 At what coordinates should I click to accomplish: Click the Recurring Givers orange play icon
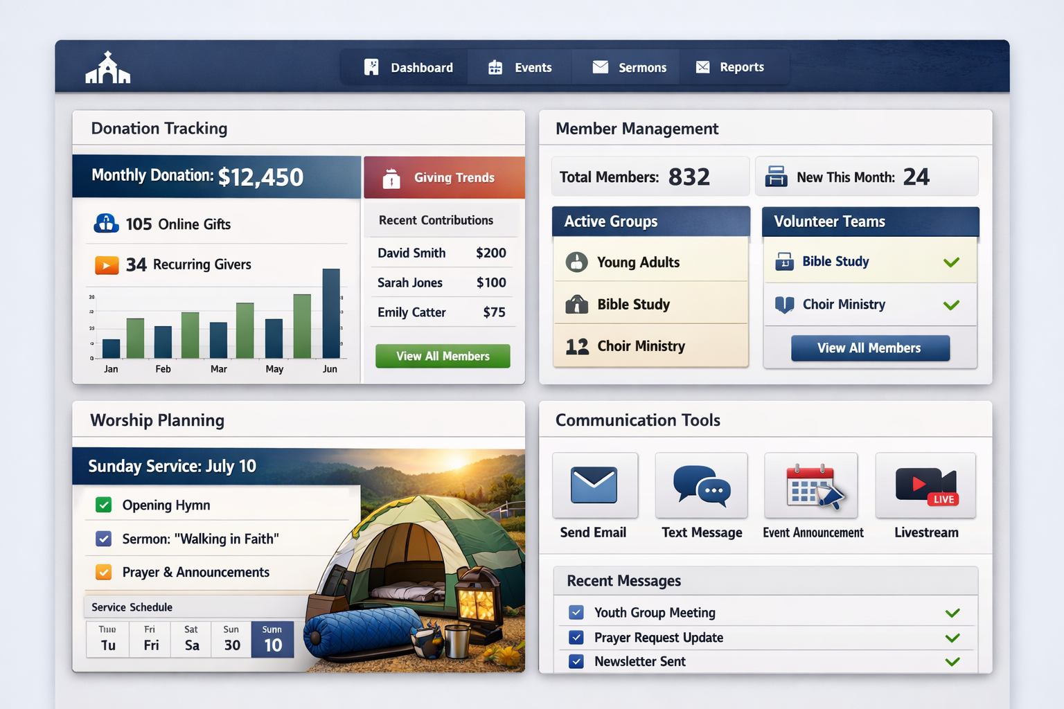pyautogui.click(x=107, y=264)
